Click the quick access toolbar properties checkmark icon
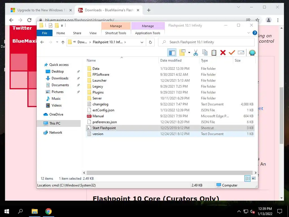This screenshot has height=217, width=289. point(50,25)
